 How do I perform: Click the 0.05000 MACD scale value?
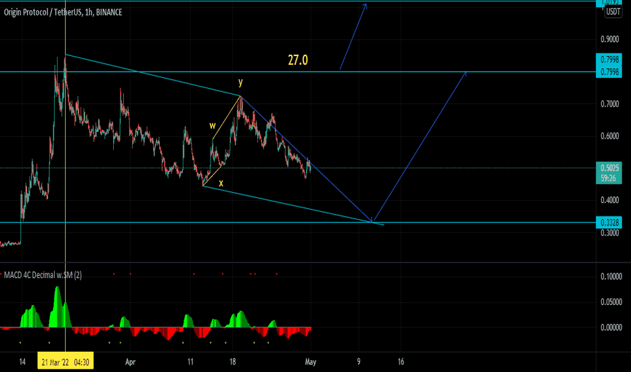[611, 302]
